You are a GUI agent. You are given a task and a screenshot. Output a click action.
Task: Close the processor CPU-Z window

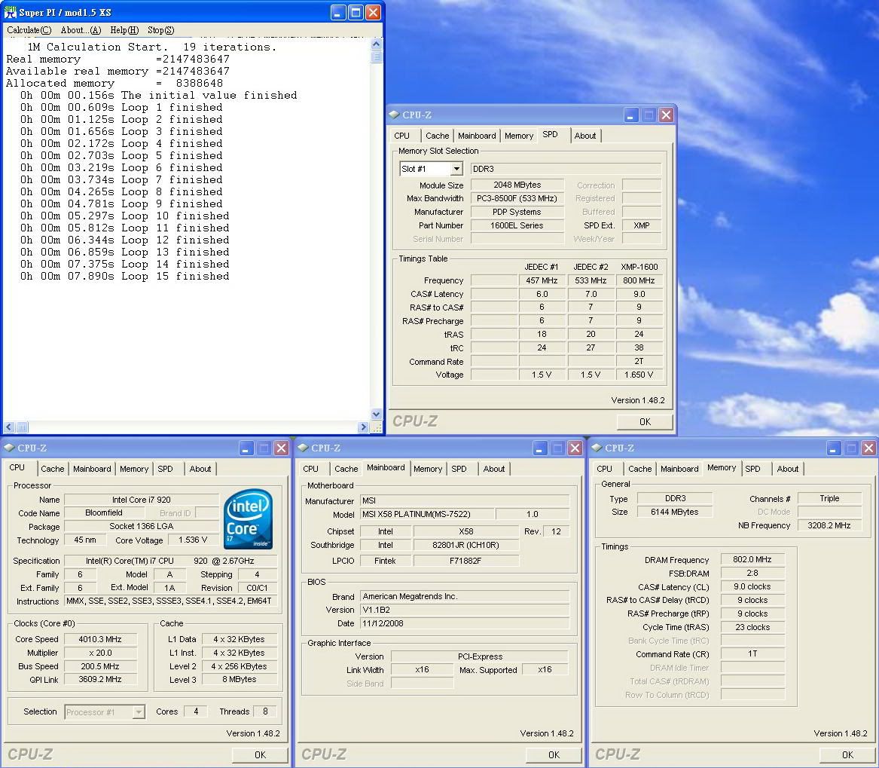click(x=282, y=448)
